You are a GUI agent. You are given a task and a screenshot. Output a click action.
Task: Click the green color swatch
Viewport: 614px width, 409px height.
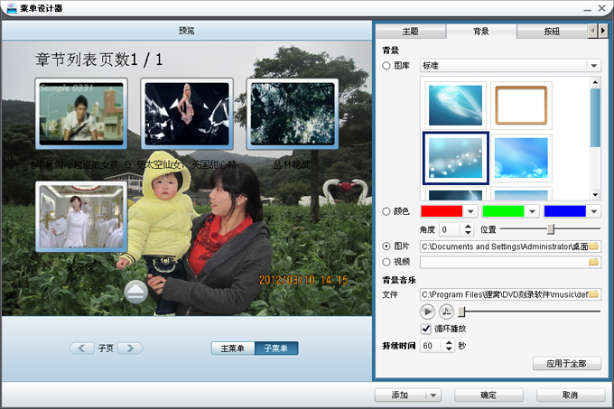[x=503, y=211]
